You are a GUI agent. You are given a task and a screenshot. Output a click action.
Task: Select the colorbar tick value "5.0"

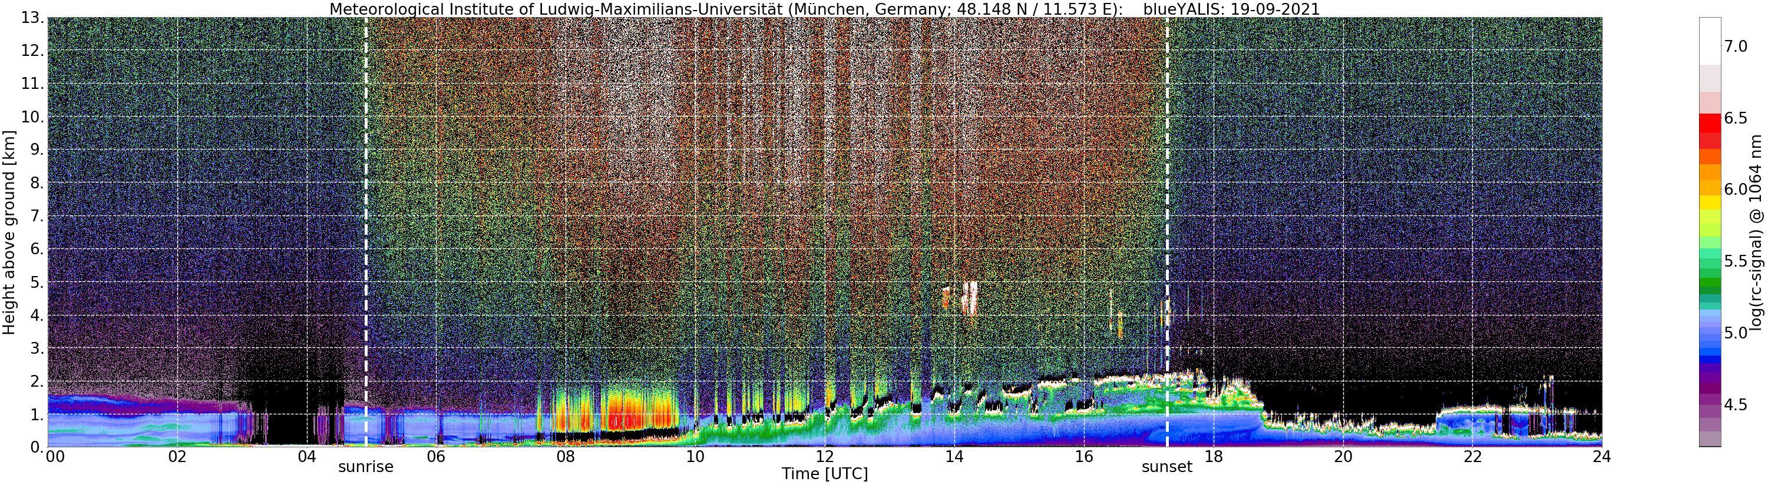pos(1736,333)
